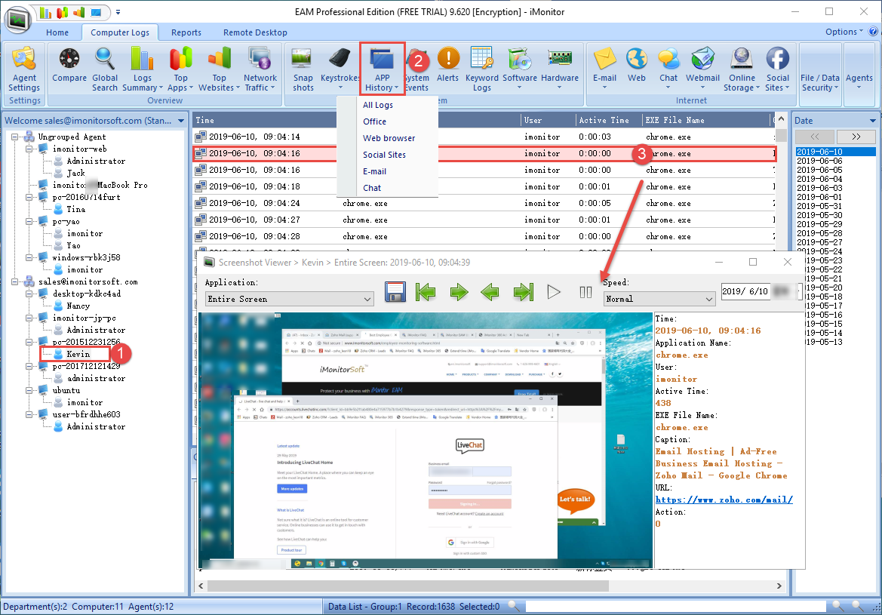The height and width of the screenshot is (615, 882).
Task: Switch to the Remote Desktop ribbon tab
Action: click(255, 32)
